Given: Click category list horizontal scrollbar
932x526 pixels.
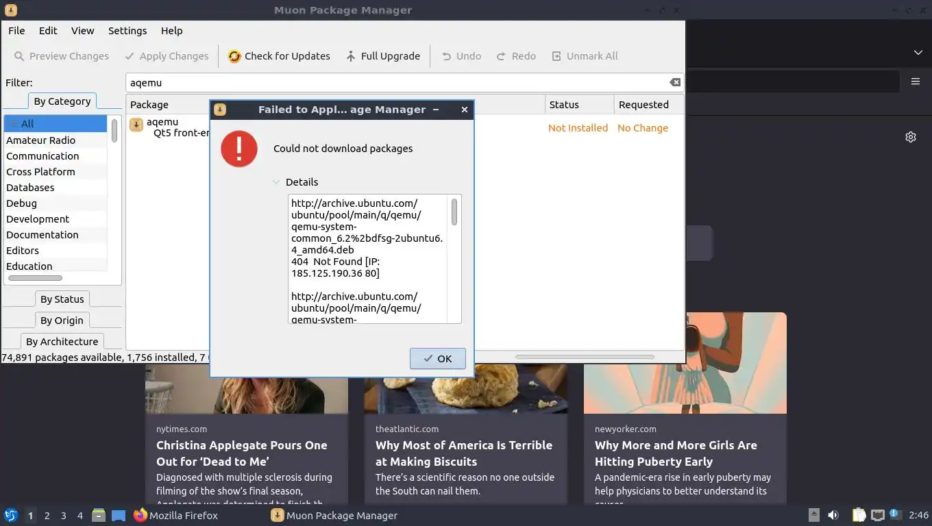Looking at the screenshot, I should 35,278.
